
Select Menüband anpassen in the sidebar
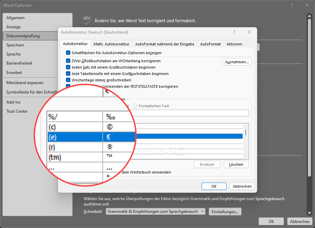click(x=30, y=82)
